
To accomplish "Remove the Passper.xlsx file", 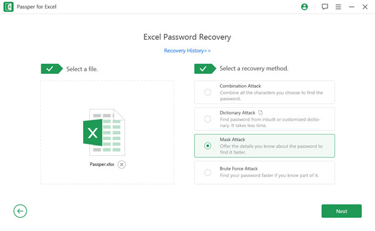I will click(x=121, y=165).
